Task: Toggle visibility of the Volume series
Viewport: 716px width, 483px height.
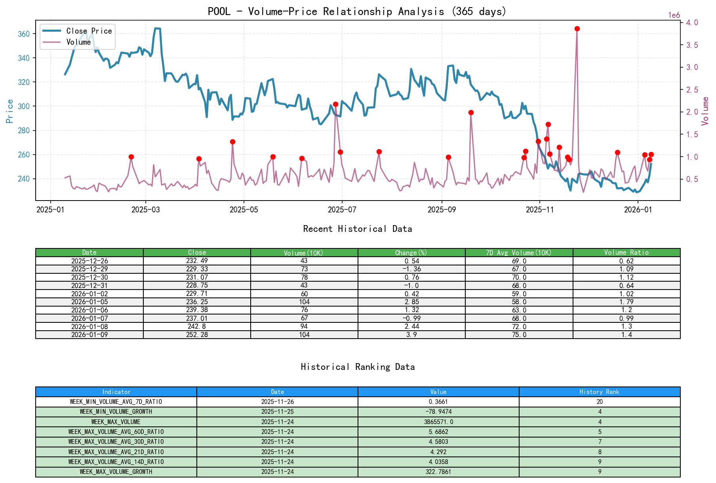Action: coord(78,42)
